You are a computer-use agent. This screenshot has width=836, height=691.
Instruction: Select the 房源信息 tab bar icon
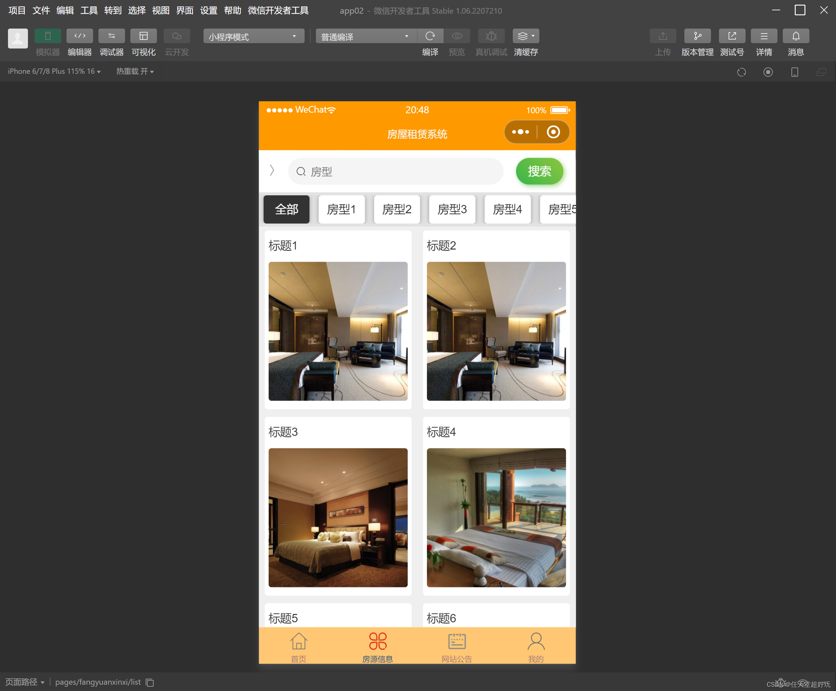click(x=378, y=641)
